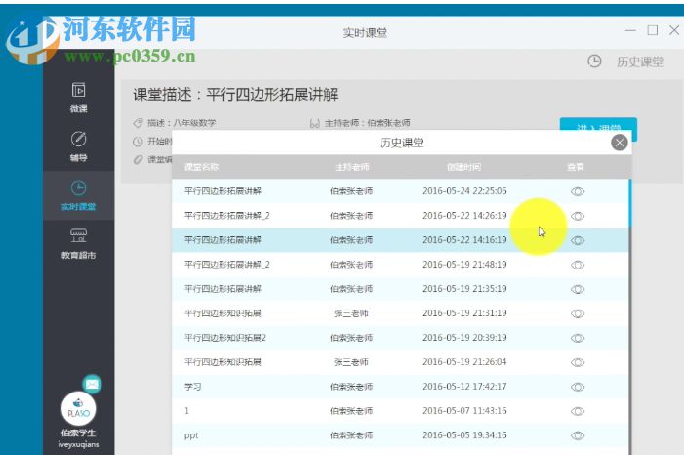Click the 课堂编号 paperclip icon
Viewport: 684px width, 455px height.
click(x=138, y=160)
